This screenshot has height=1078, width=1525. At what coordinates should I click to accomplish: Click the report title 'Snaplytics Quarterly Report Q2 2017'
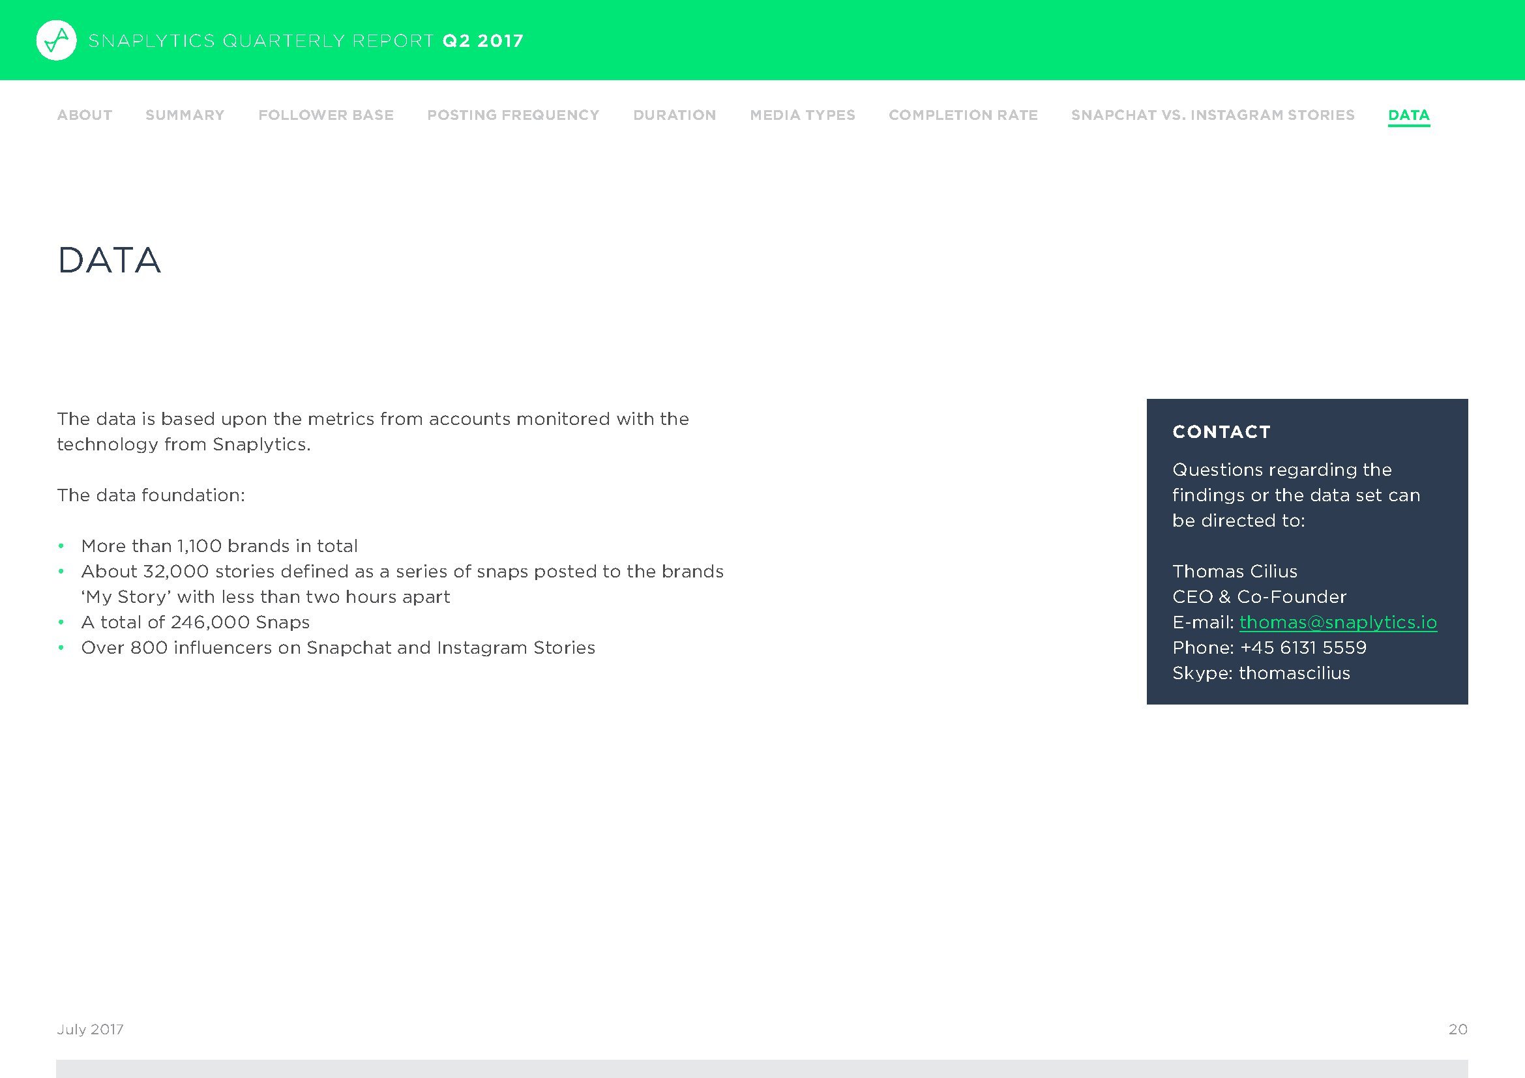tap(306, 40)
